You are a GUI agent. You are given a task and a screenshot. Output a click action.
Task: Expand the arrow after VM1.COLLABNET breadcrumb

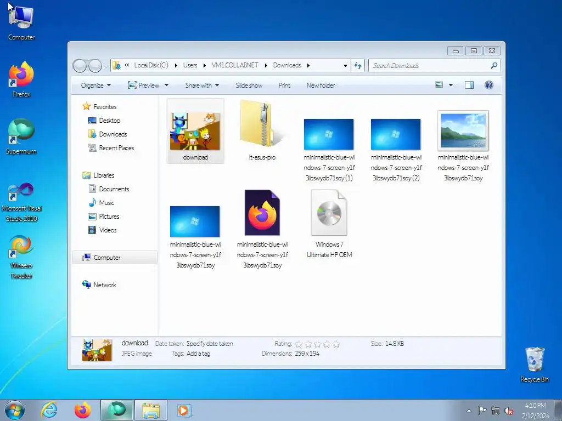[x=266, y=66]
